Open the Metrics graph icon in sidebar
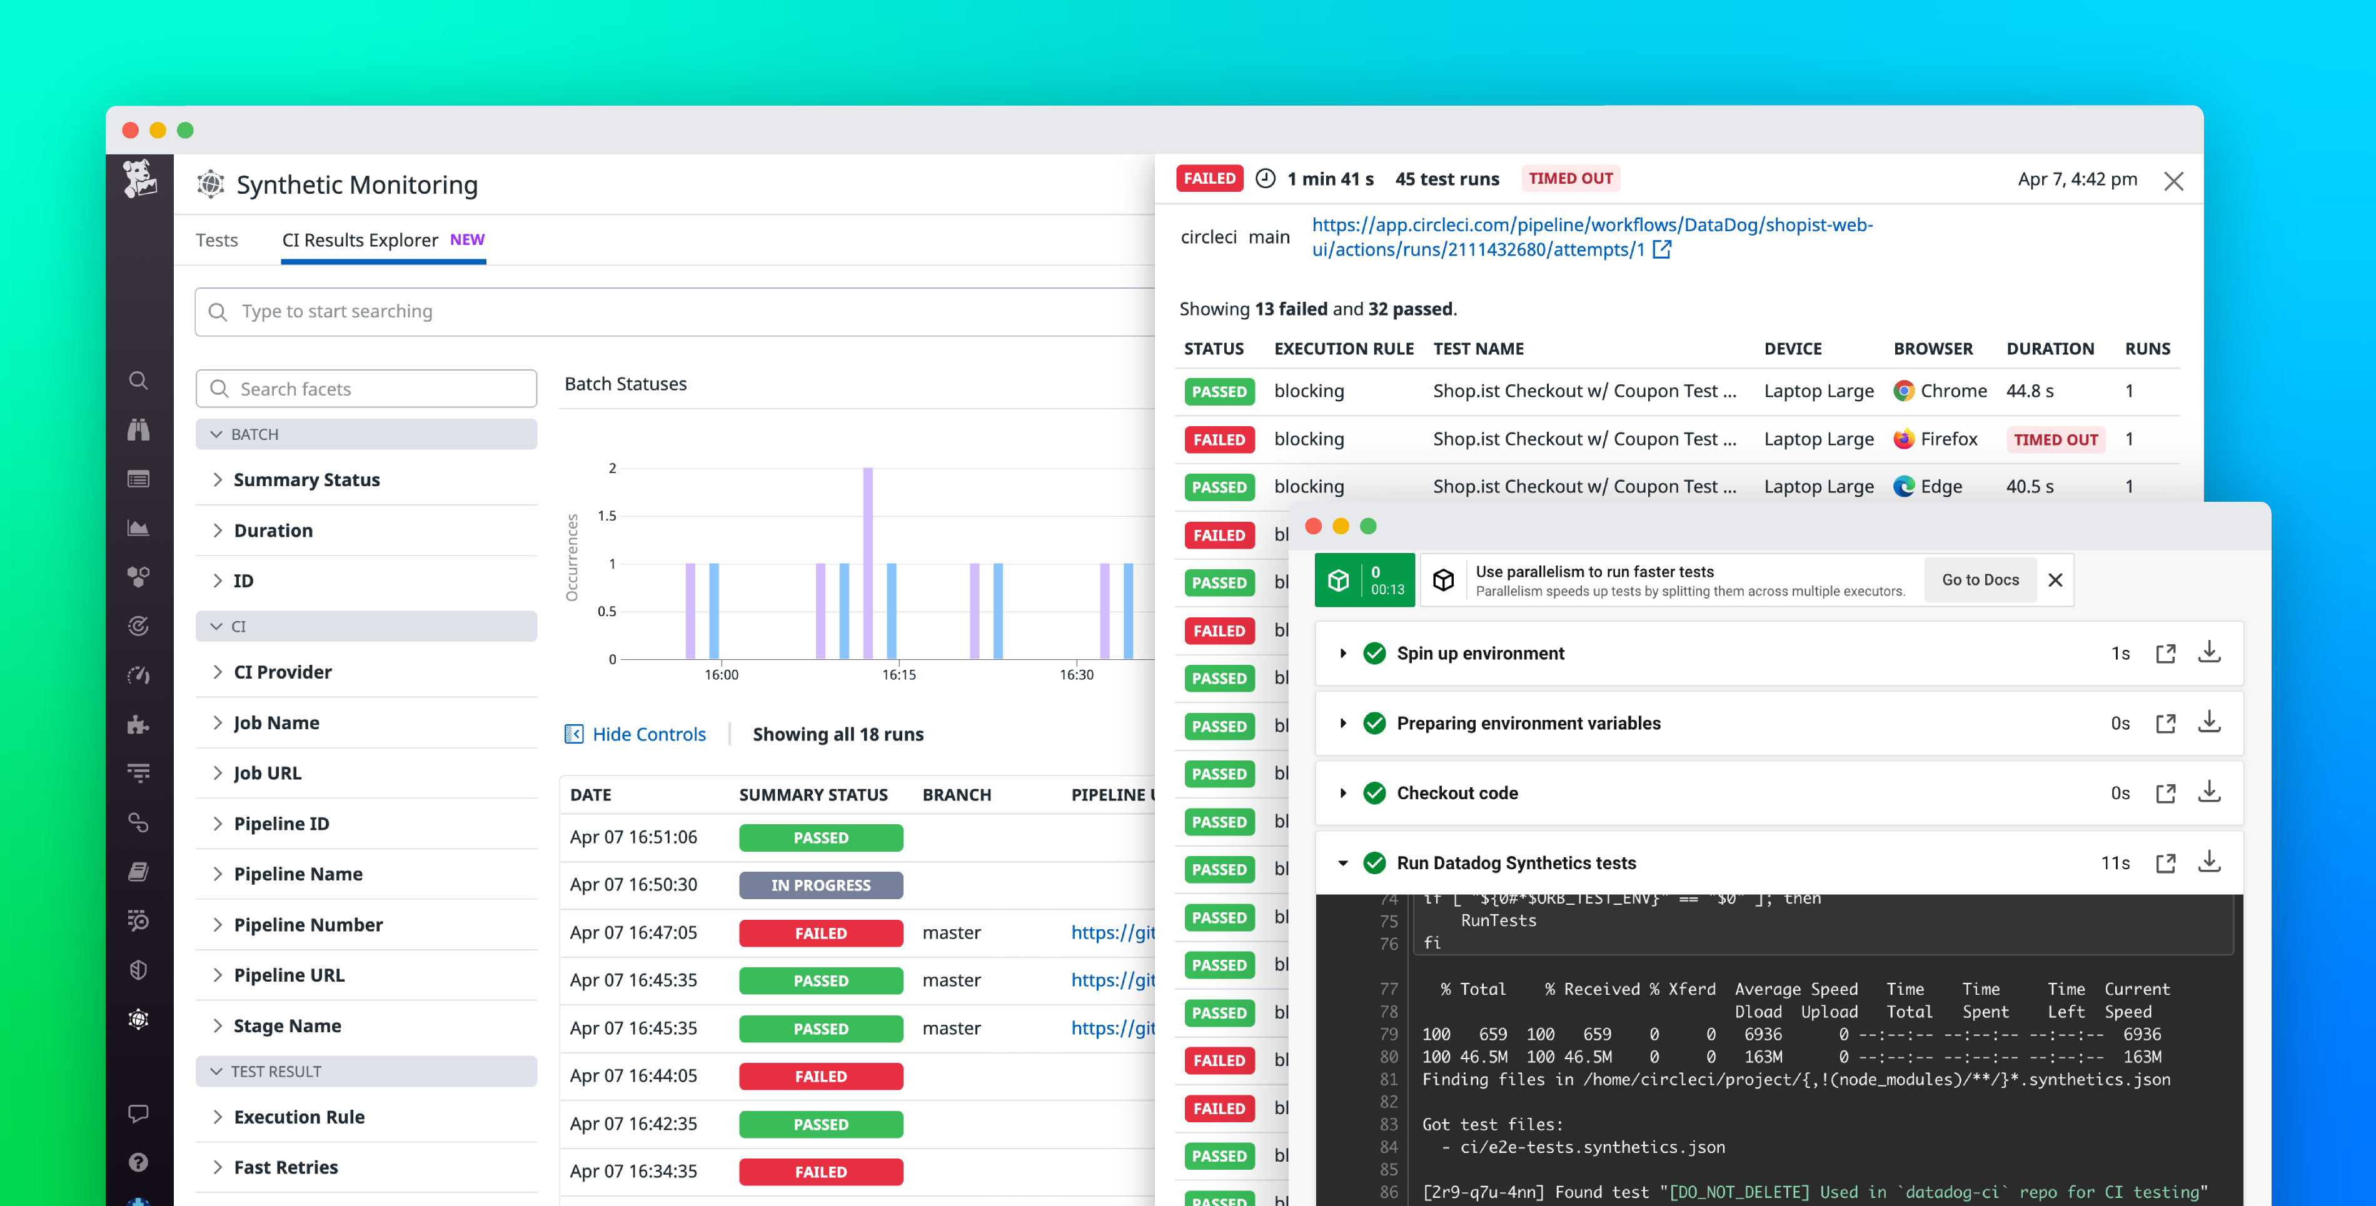 click(x=138, y=527)
